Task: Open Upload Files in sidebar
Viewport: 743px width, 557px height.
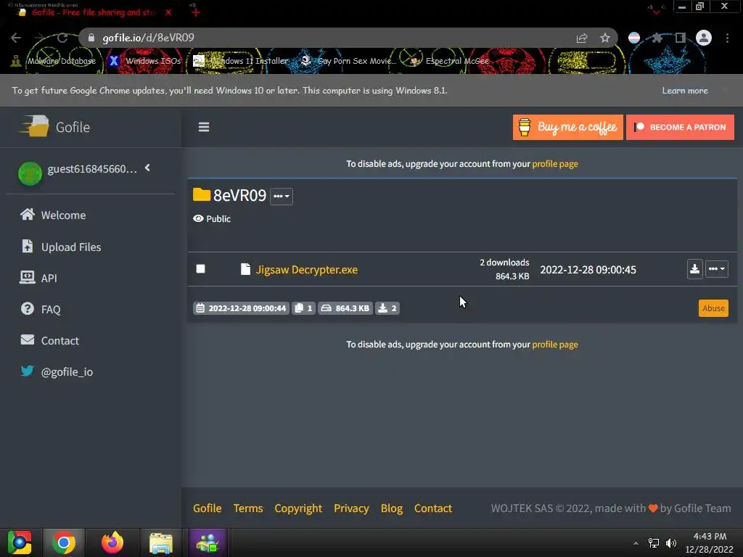Action: click(61, 247)
